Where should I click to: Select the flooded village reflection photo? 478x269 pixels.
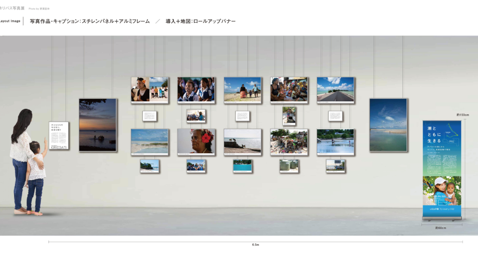[335, 142]
